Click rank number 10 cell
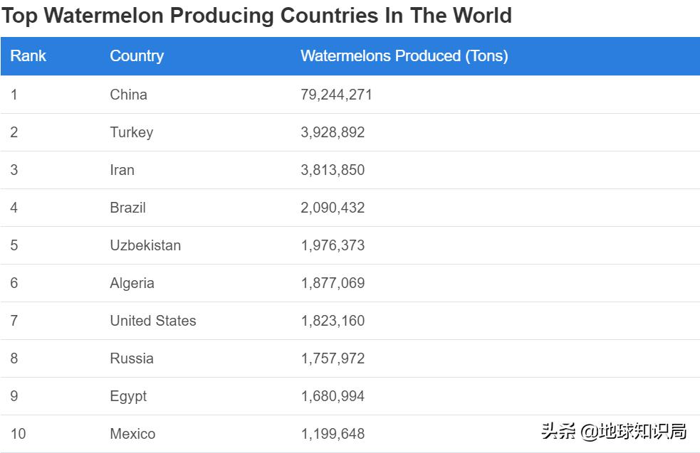The image size is (700, 453). click(x=18, y=434)
